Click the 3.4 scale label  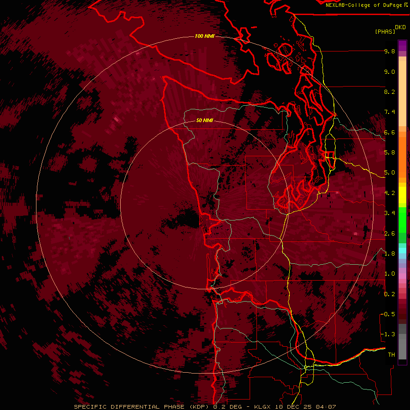[389, 213]
